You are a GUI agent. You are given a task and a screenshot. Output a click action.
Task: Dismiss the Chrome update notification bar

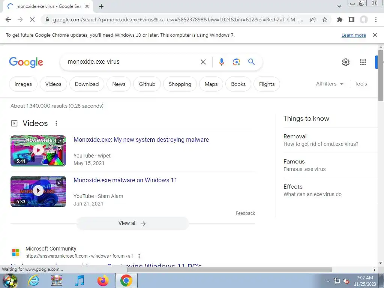pyautogui.click(x=375, y=35)
